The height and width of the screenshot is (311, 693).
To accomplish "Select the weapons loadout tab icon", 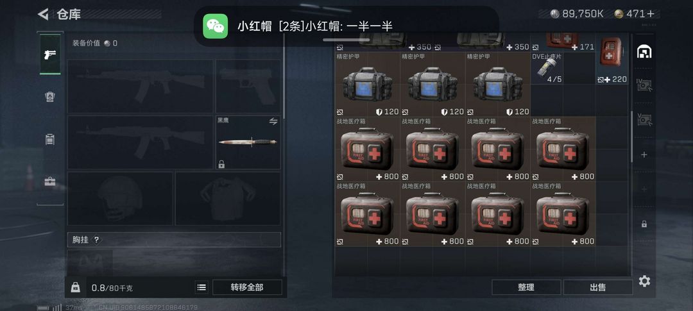I will (51, 55).
